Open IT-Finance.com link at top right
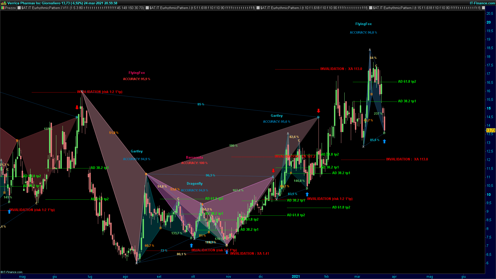Screen dimensions: 496x279 (x=482, y=3)
